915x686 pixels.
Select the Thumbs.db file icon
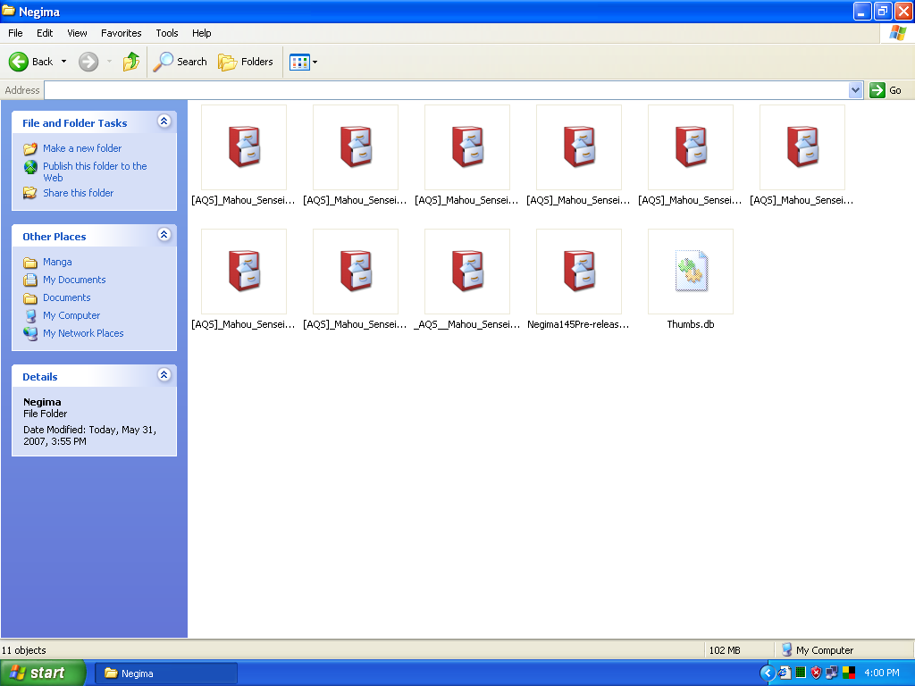[691, 272]
